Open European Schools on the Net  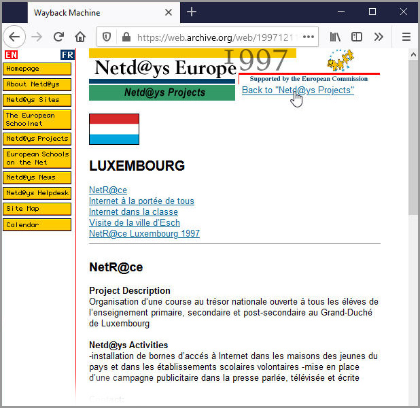(37, 158)
